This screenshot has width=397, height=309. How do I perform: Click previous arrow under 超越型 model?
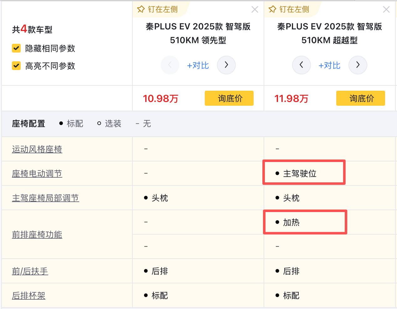tap(301, 65)
